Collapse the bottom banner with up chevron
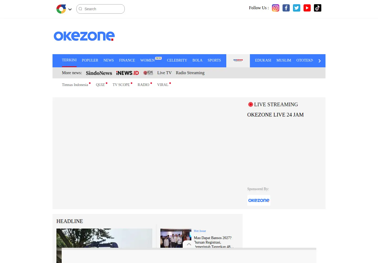This screenshot has height=263, width=378. point(189,244)
